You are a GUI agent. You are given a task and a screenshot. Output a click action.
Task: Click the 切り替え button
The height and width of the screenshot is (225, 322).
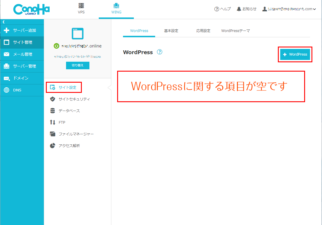coord(78,65)
